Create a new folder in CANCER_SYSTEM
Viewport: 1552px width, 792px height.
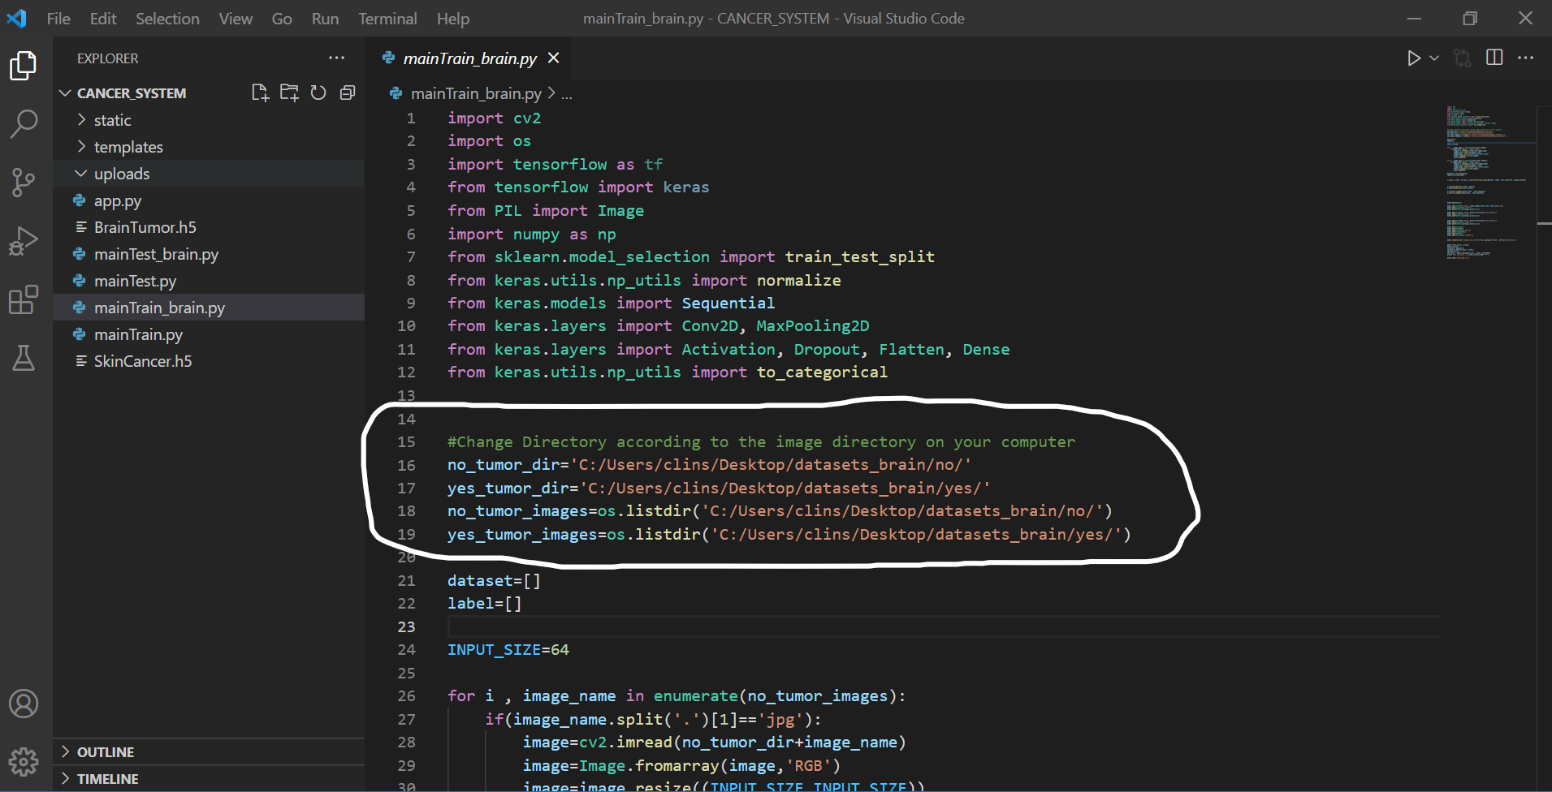tap(289, 93)
